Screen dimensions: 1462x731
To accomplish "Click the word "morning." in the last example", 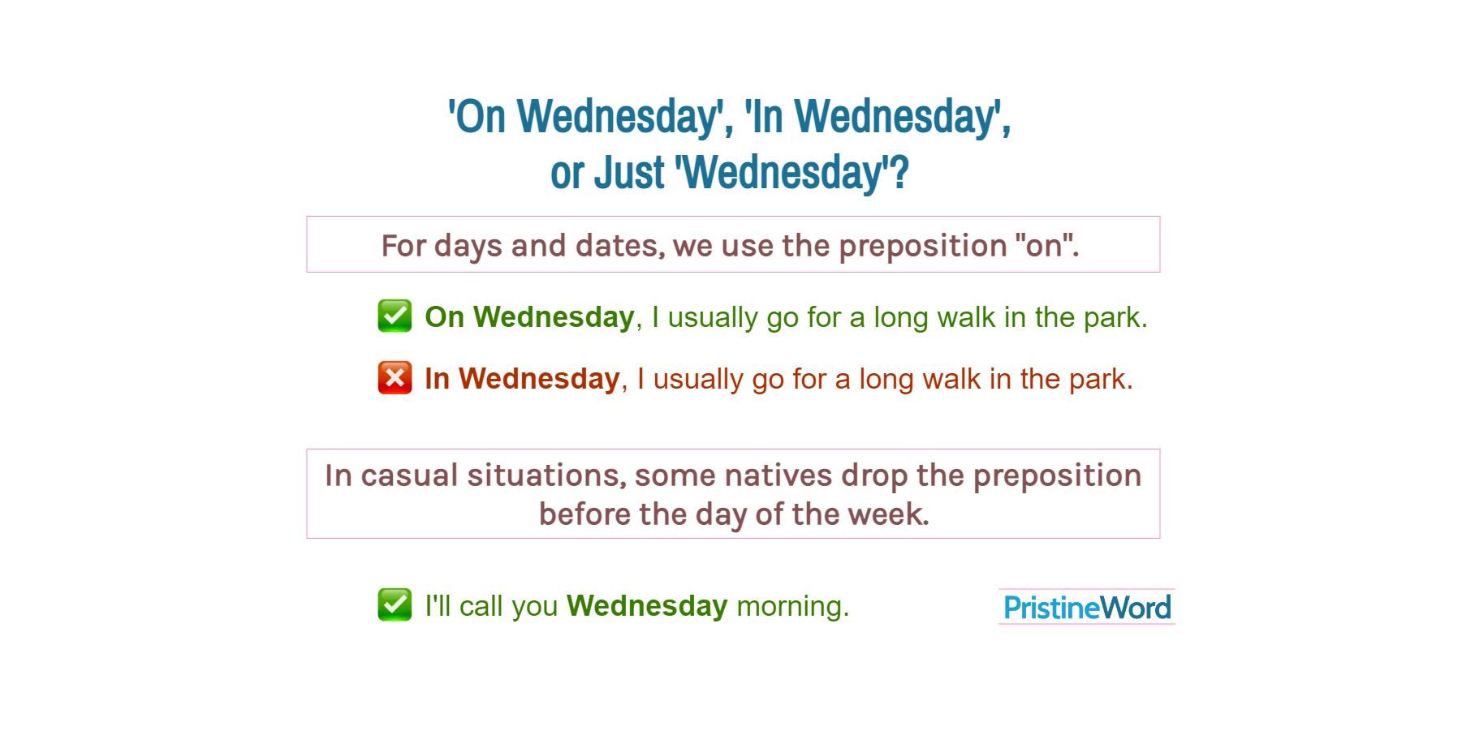I will (792, 606).
